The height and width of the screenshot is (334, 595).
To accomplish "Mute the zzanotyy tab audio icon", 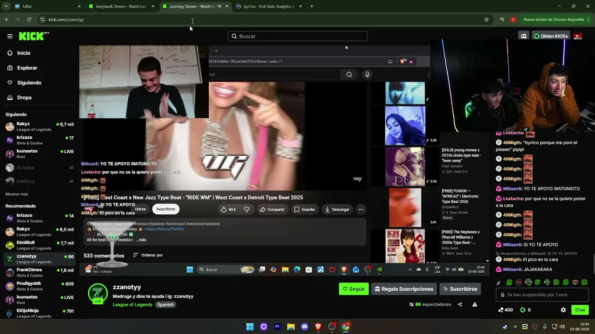I will point(219,6).
